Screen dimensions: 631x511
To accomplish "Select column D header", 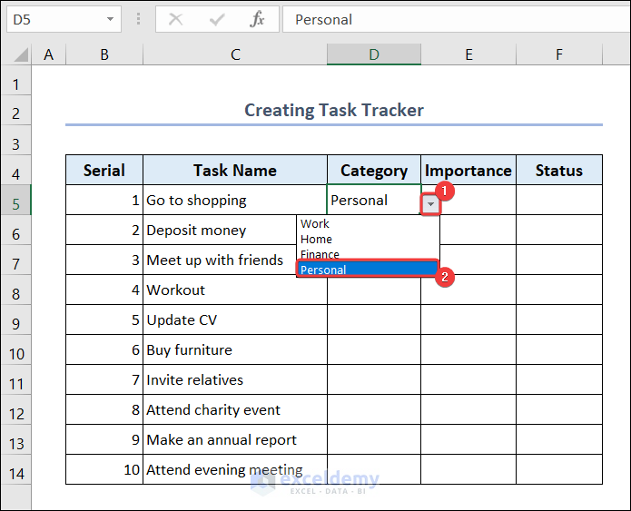I will (x=374, y=54).
